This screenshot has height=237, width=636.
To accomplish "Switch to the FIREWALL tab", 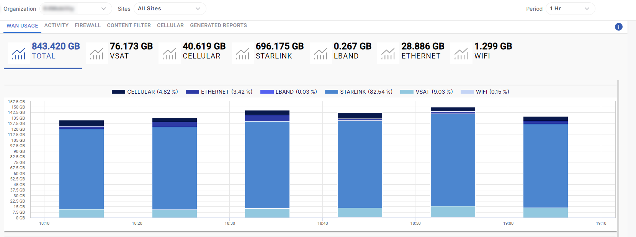I will tap(88, 25).
